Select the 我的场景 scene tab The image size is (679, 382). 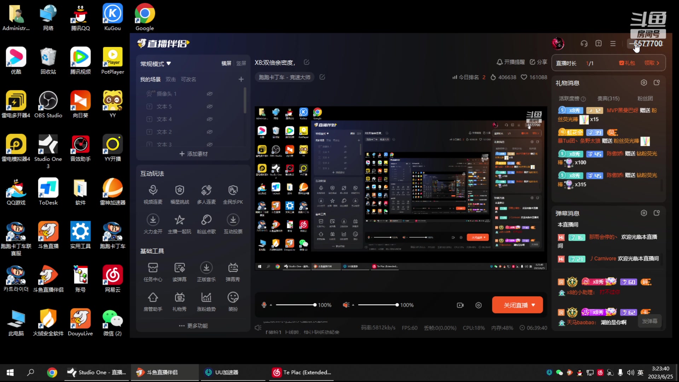pos(150,79)
